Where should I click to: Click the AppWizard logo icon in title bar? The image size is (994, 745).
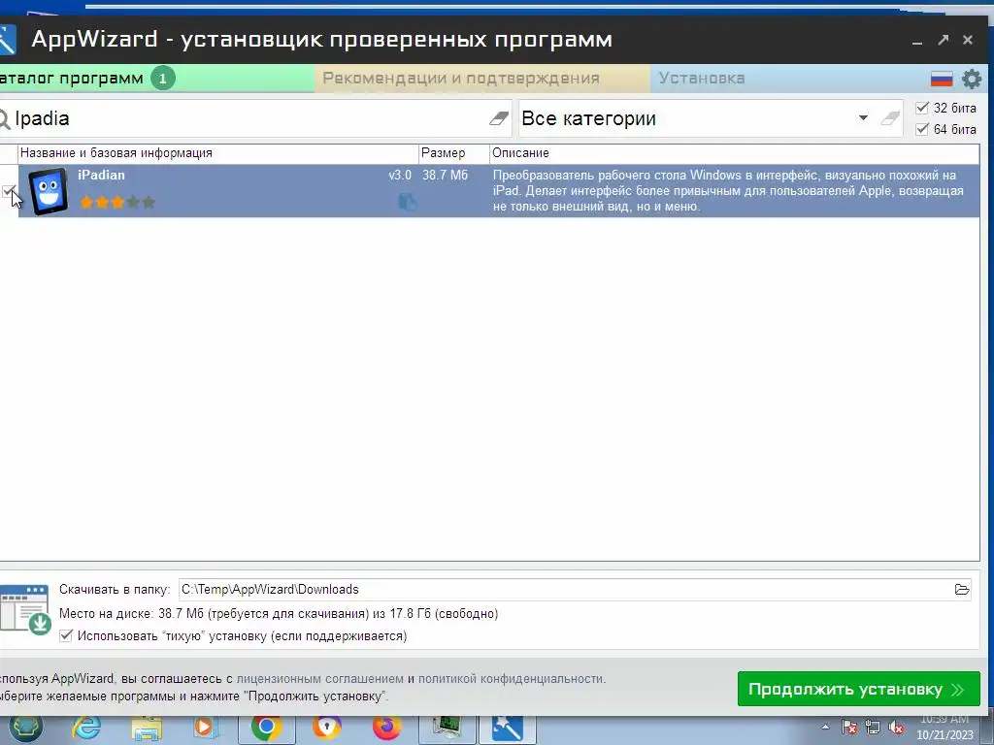(7, 40)
